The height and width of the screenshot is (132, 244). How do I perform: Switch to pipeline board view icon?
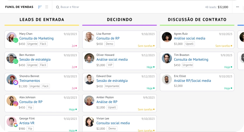pos(40,7)
